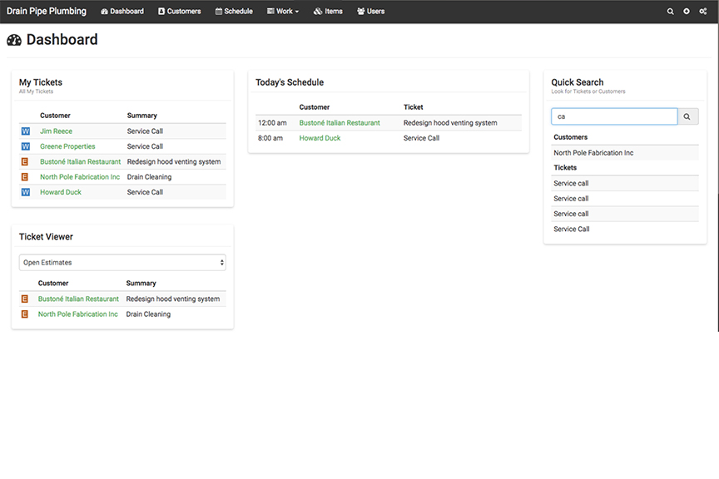This screenshot has width=719, height=479.
Task: Open the Work dropdown menu
Action: click(283, 12)
